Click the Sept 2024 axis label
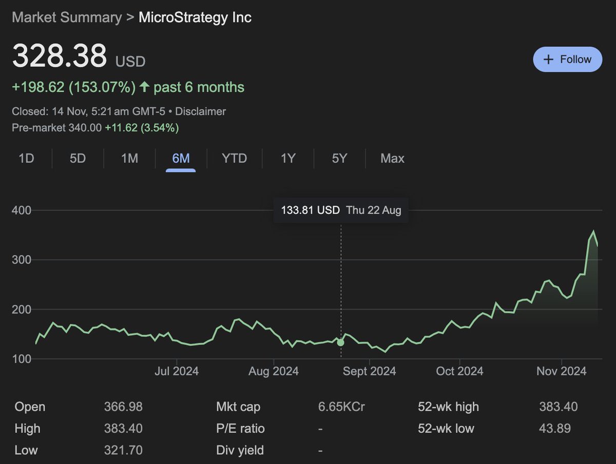This screenshot has width=616, height=464. 369,371
